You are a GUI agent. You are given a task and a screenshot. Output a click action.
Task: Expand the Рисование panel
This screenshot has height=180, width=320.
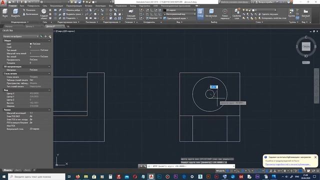(92, 22)
